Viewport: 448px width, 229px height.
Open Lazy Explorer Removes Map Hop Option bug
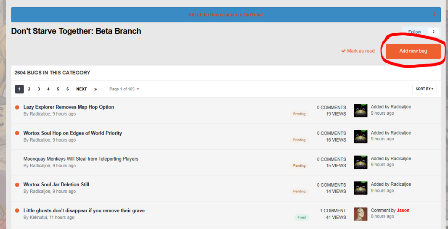click(69, 107)
